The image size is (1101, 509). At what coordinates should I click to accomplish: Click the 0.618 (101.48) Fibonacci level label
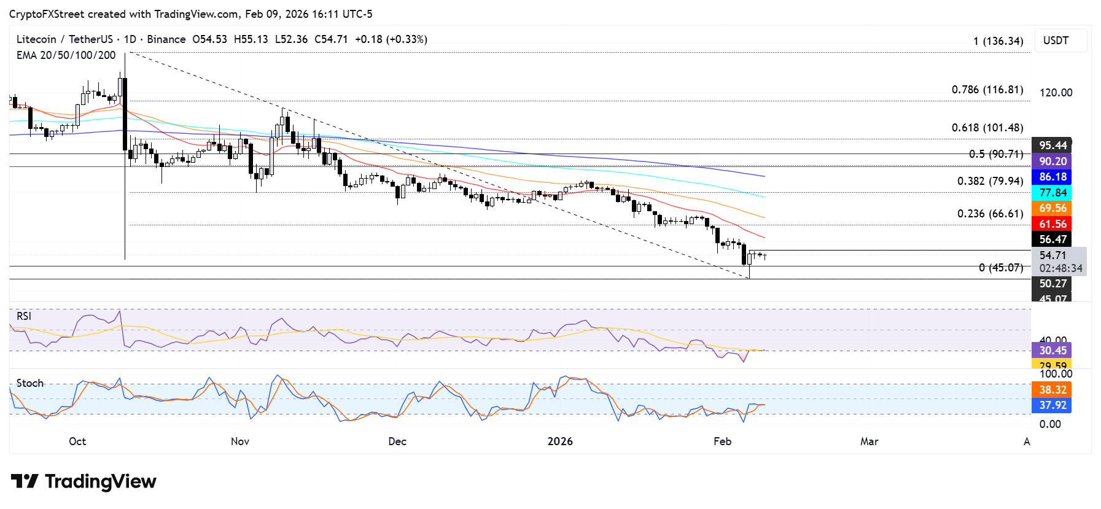pos(987,128)
